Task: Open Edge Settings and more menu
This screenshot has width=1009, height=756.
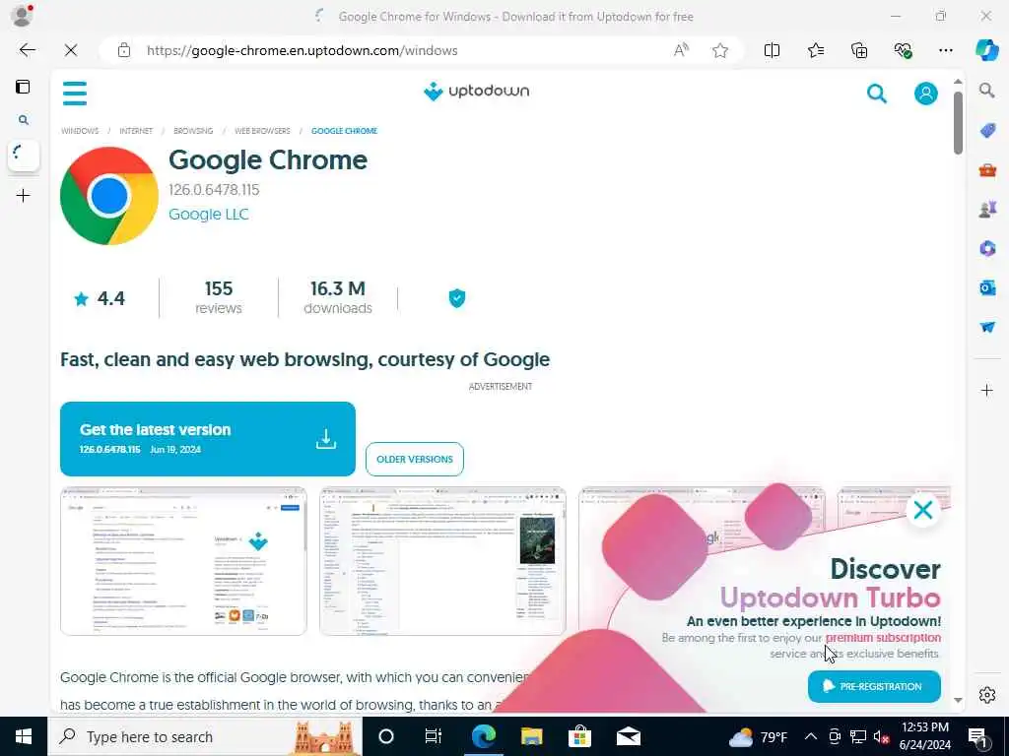Action: [945, 50]
